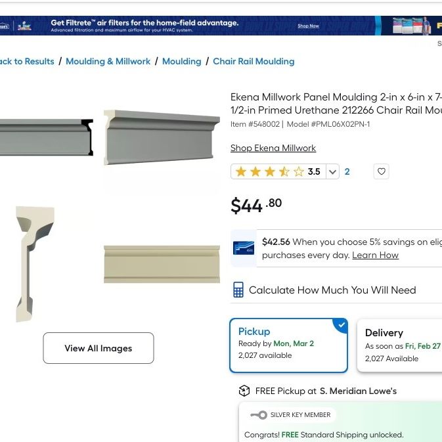Click the View All Images button
The height and width of the screenshot is (442, 442).
tap(99, 348)
